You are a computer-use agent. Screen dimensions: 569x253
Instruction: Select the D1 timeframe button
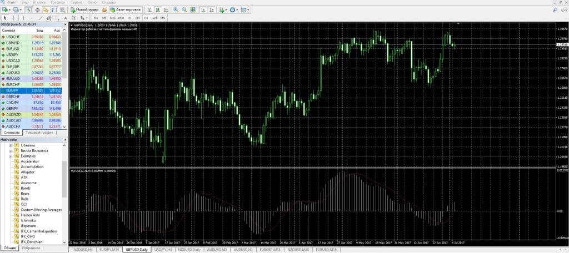(x=146, y=18)
